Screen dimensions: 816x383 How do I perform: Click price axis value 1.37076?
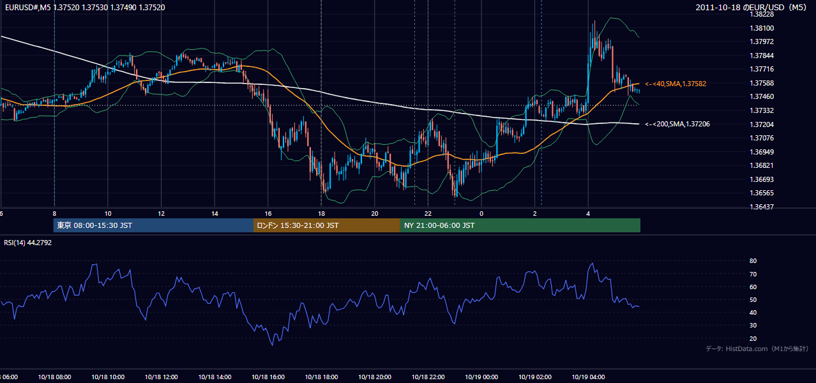tap(762, 138)
